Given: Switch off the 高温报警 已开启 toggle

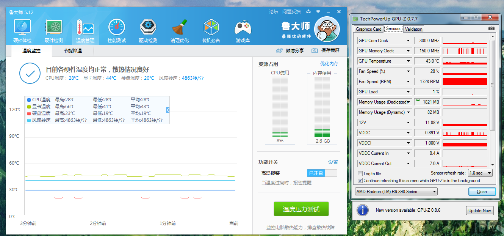Looking at the screenshot, I should coord(322,173).
